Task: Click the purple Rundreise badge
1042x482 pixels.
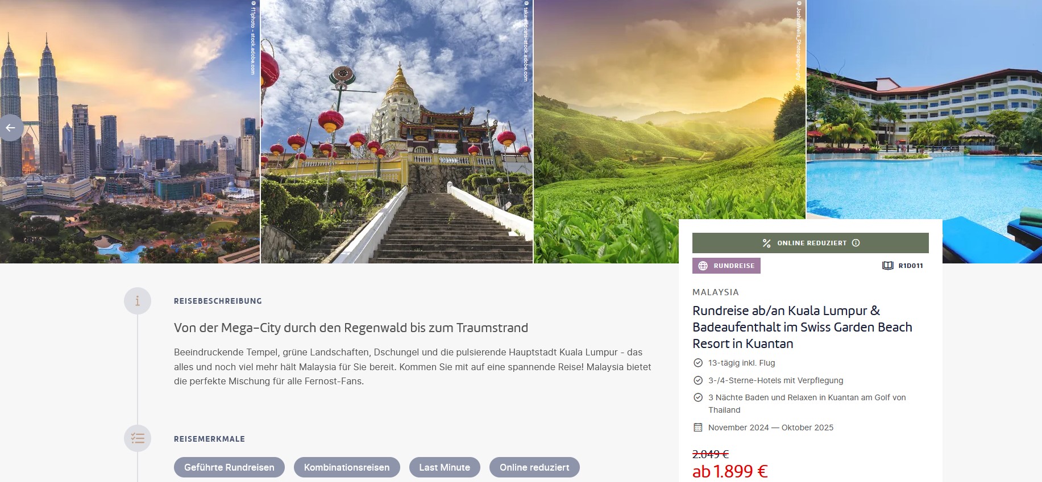Action: click(727, 266)
